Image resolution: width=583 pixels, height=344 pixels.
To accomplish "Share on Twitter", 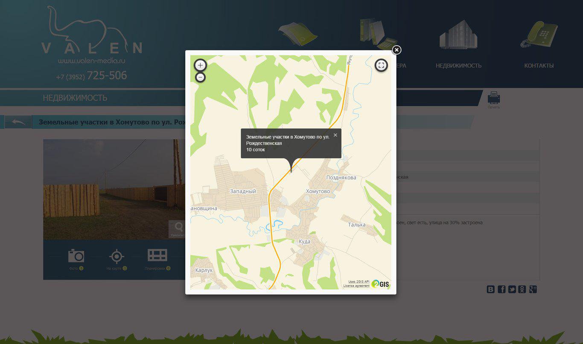I will click(x=512, y=289).
